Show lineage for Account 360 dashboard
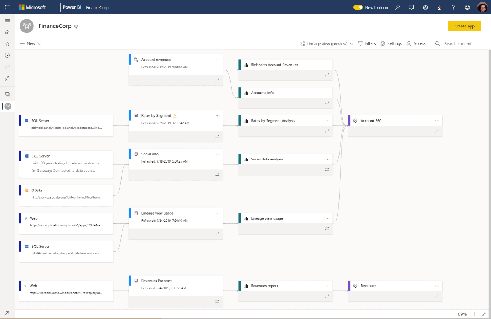 point(436,131)
